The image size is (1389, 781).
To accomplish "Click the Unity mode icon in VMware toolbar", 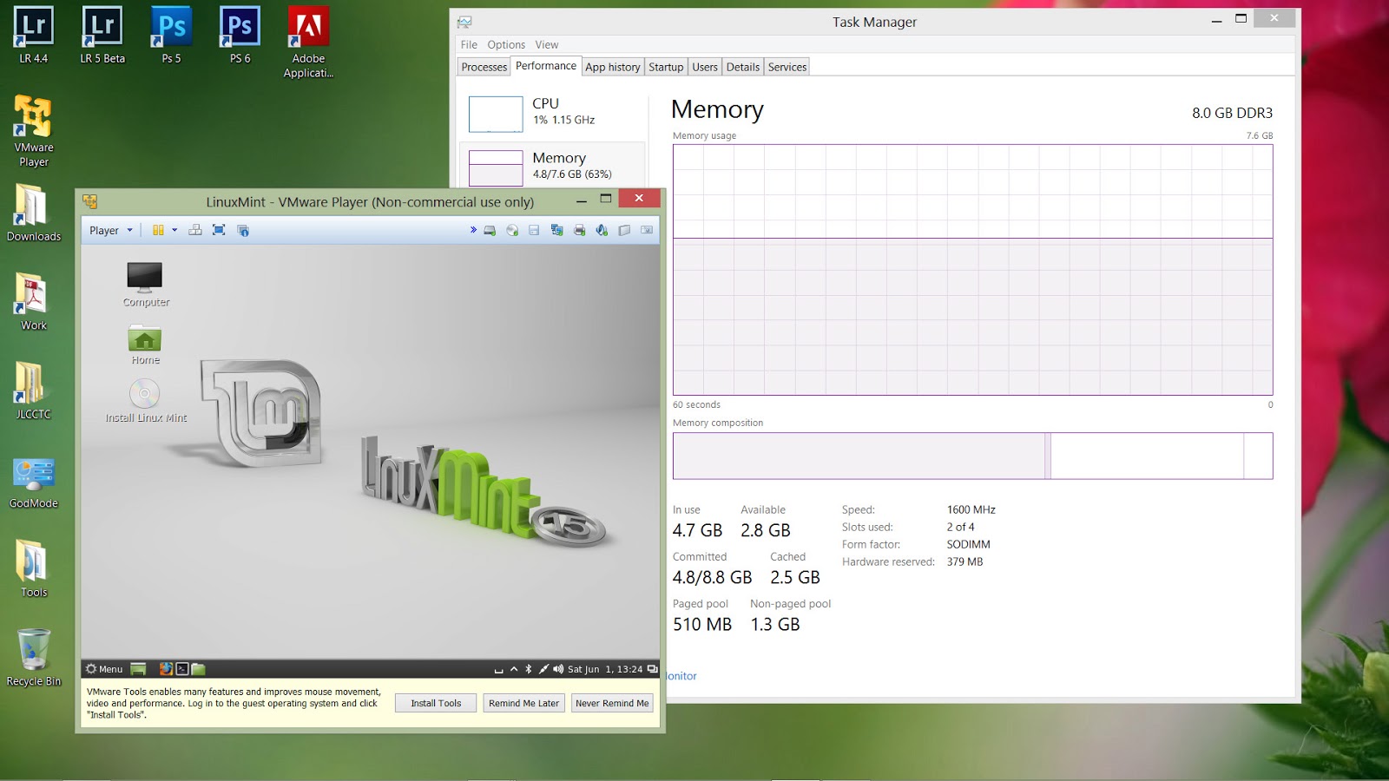I will [243, 230].
